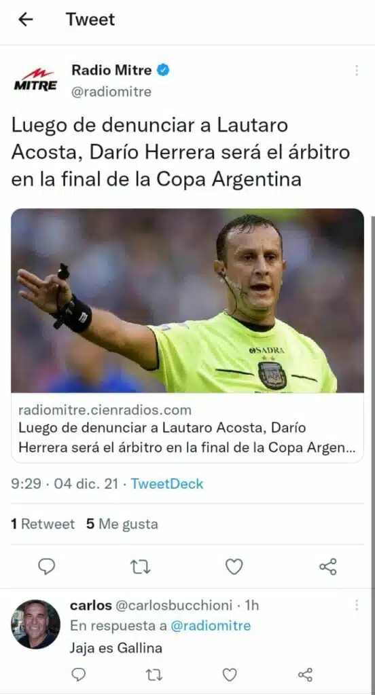
Task: Reply to the Radio Mitre tweet
Action: click(47, 566)
